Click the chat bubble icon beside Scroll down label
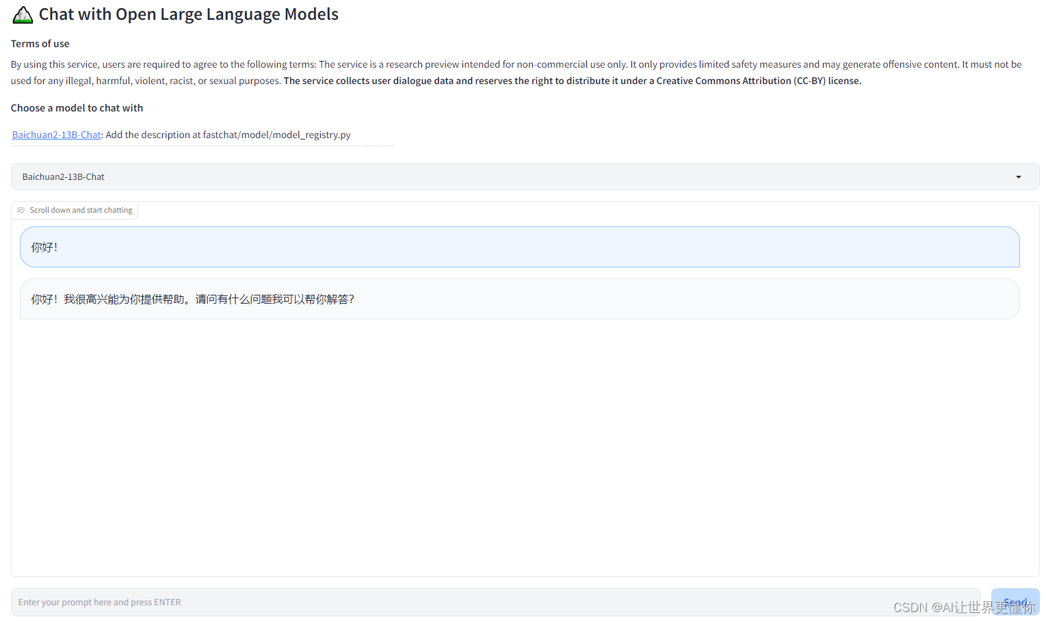This screenshot has height=621, width=1046. point(21,210)
